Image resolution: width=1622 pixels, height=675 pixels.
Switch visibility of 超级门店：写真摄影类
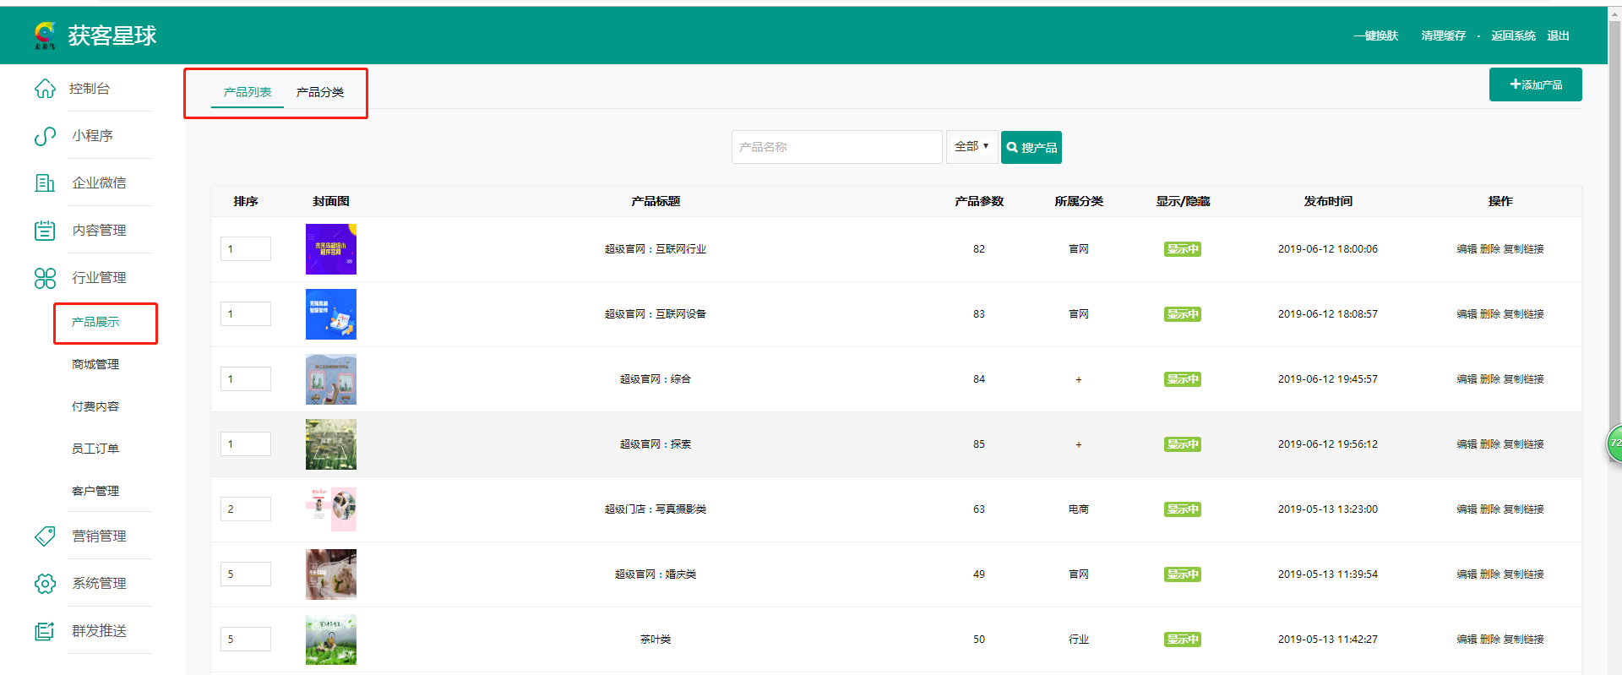(1182, 509)
